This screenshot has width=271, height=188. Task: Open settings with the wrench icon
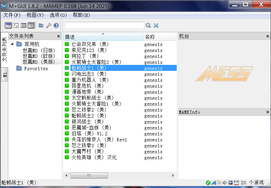[x=49, y=25]
